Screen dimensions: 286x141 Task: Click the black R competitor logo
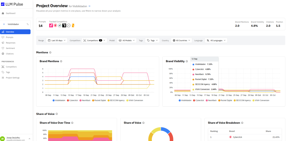pos(64,26)
